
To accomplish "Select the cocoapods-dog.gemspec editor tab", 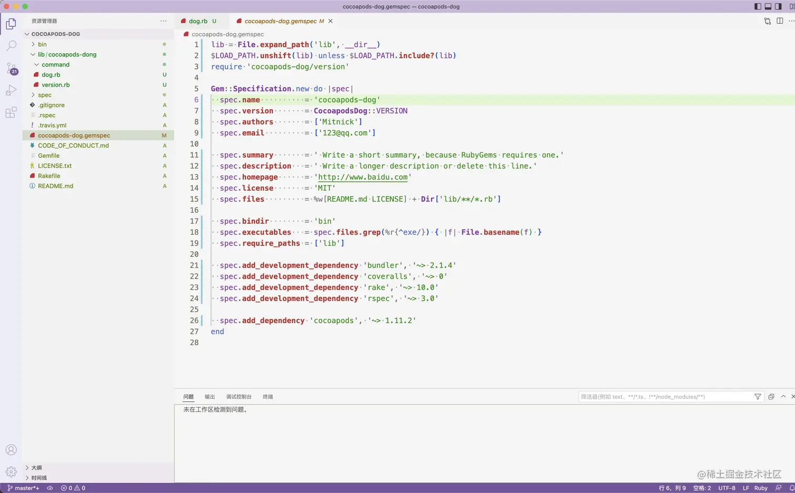I will (x=284, y=21).
